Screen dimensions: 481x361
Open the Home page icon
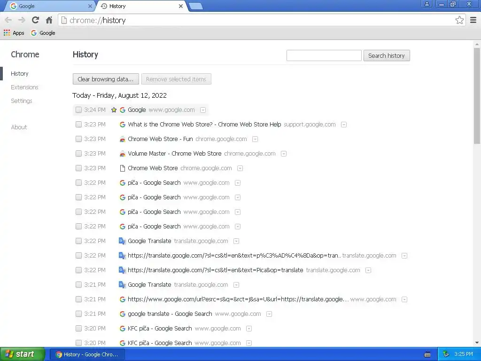tap(49, 20)
